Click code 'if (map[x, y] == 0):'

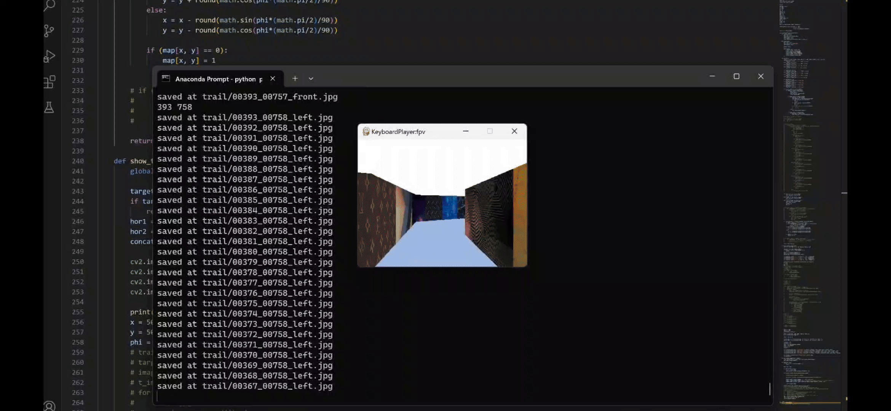(x=187, y=50)
